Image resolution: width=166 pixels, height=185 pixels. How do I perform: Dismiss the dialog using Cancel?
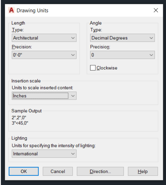(x=58, y=171)
